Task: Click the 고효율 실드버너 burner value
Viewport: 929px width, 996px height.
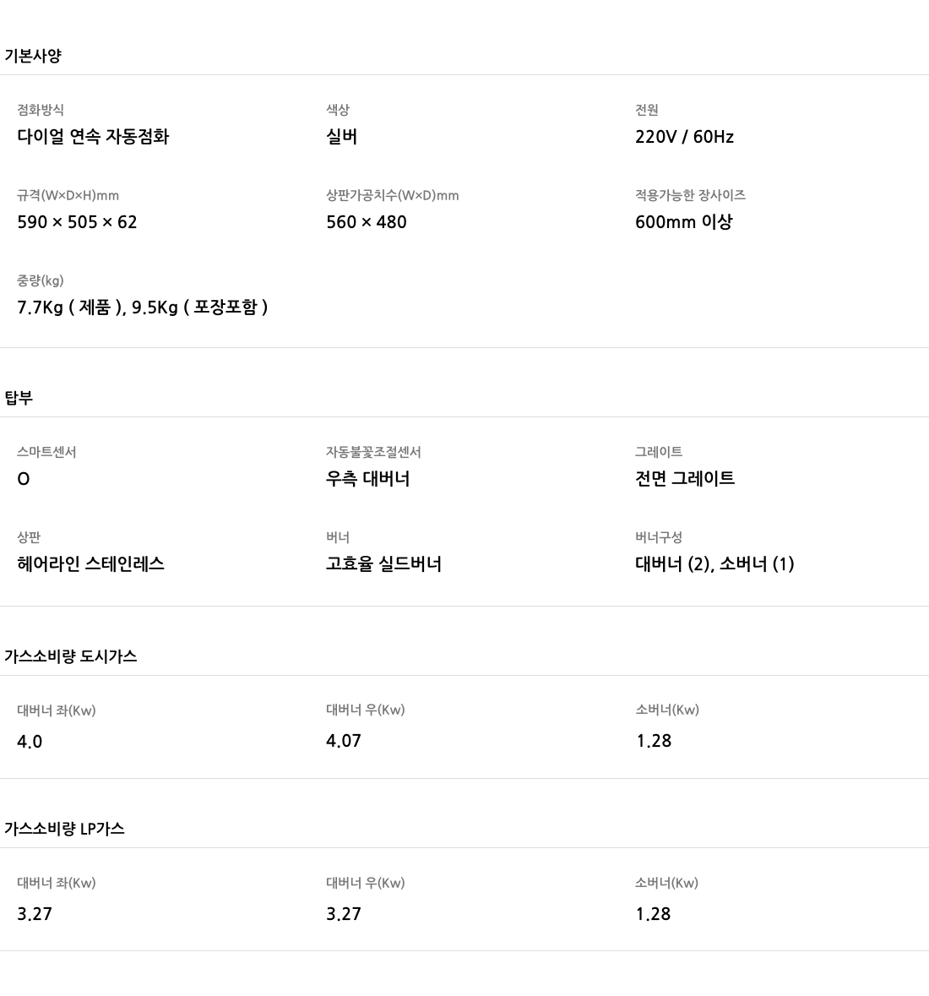Action: coord(383,564)
